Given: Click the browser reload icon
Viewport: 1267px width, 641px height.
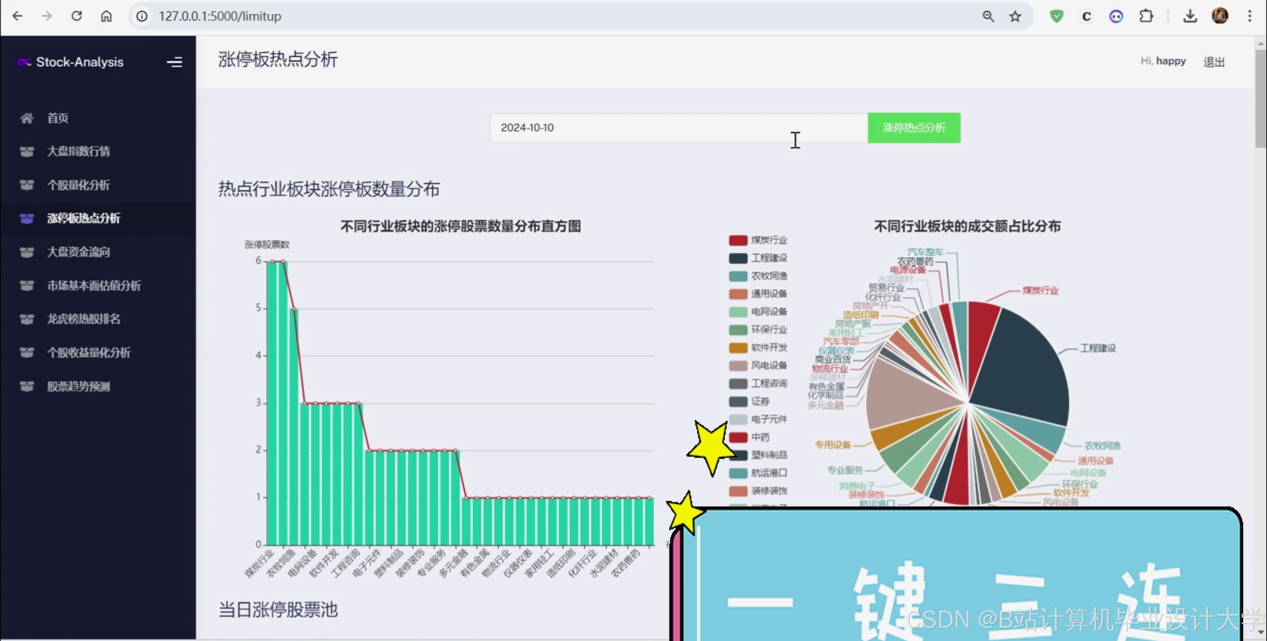Looking at the screenshot, I should click(77, 16).
